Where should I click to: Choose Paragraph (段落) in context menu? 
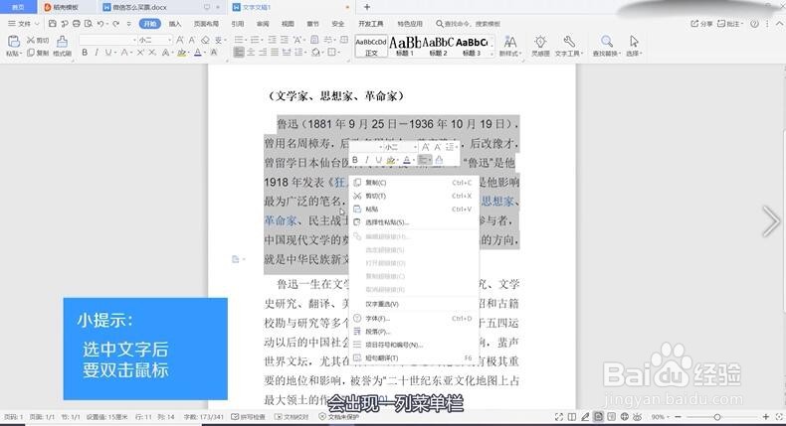(x=413, y=332)
